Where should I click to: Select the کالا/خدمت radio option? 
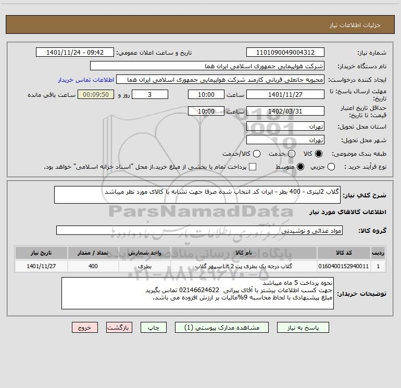257,154
